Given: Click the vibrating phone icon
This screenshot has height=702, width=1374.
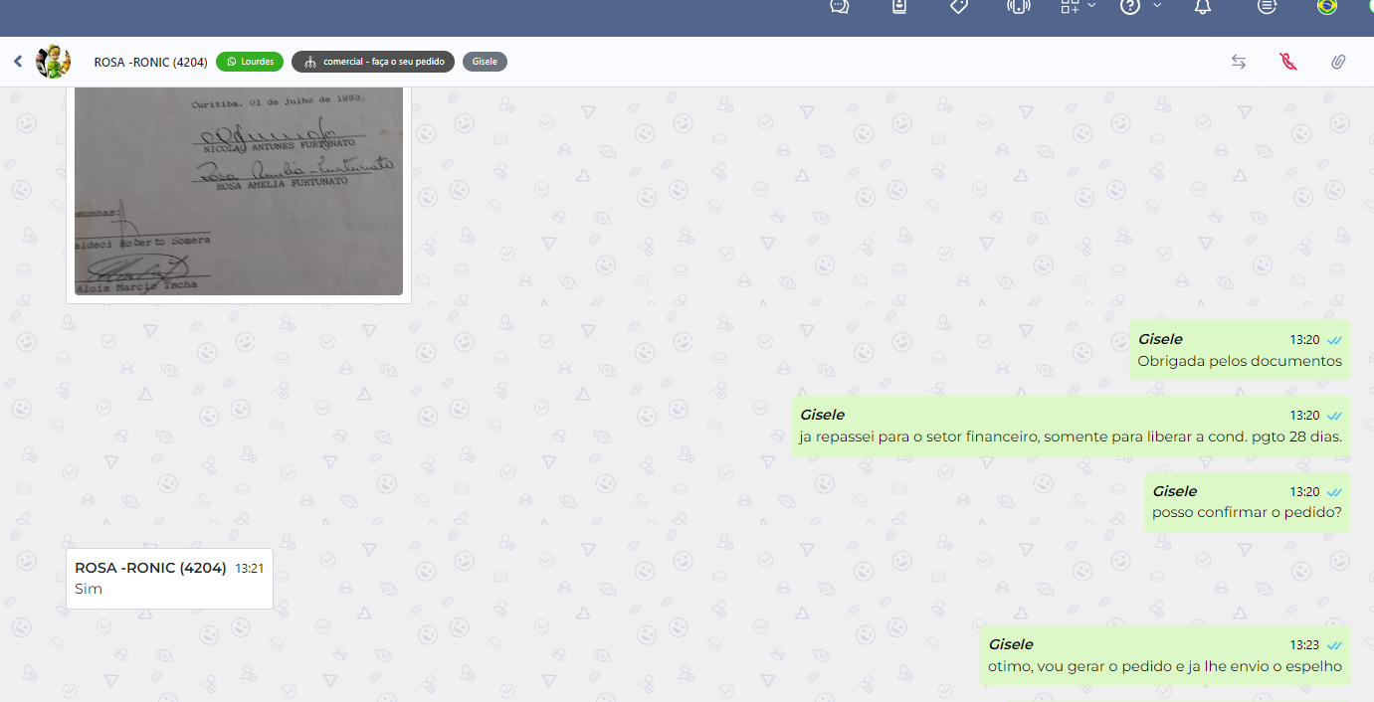Looking at the screenshot, I should tap(1017, 7).
